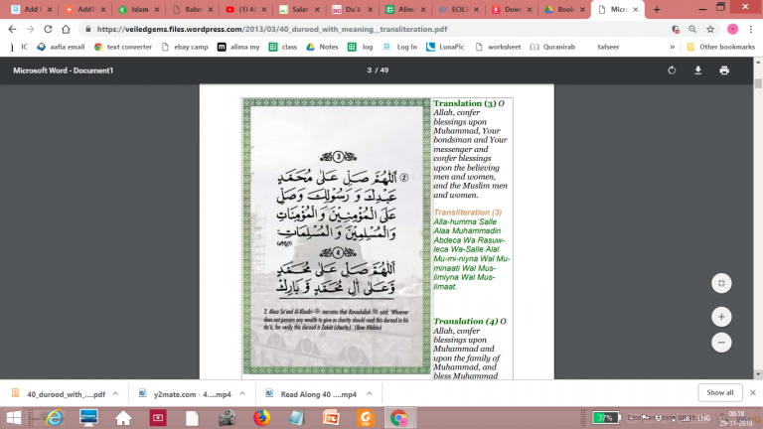Open the video camera taskbar app
This screenshot has height=429, width=763.
227,418
